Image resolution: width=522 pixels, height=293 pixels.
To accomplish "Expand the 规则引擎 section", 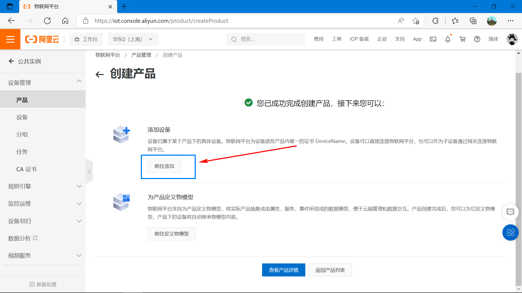I will (79, 186).
